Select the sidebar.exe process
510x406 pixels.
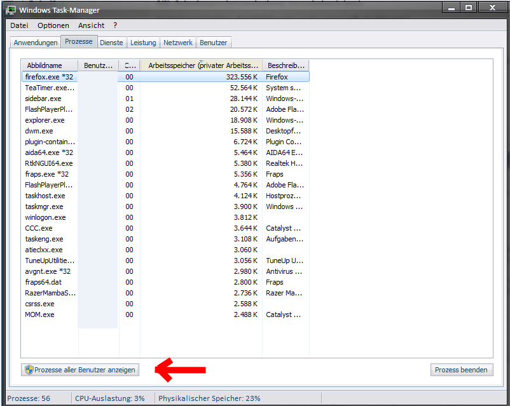165,98
